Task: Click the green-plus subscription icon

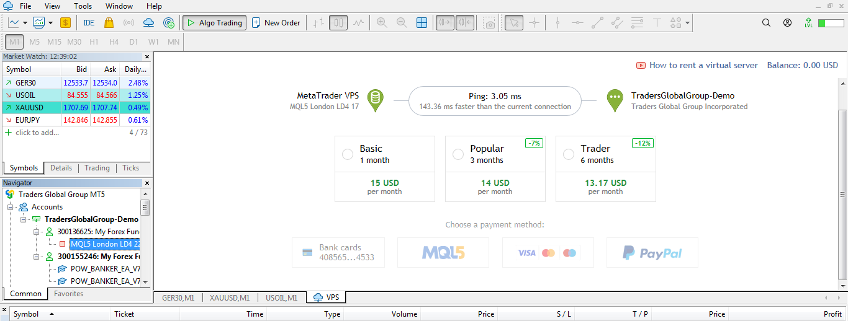Action: click(169, 23)
